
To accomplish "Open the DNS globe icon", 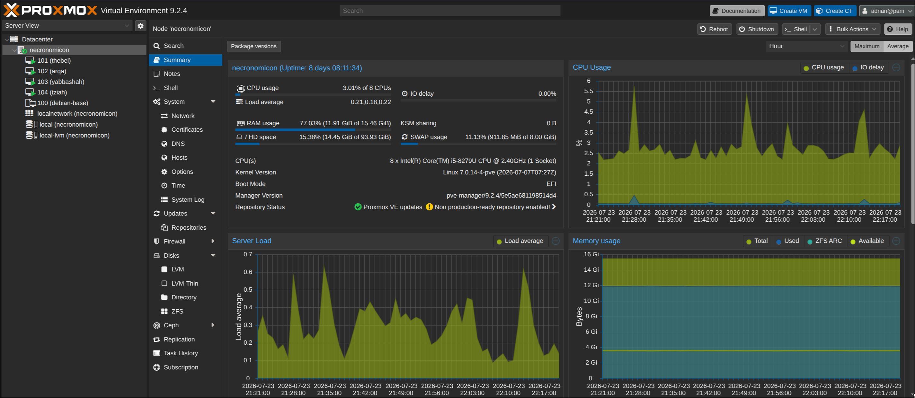I will click(x=164, y=144).
